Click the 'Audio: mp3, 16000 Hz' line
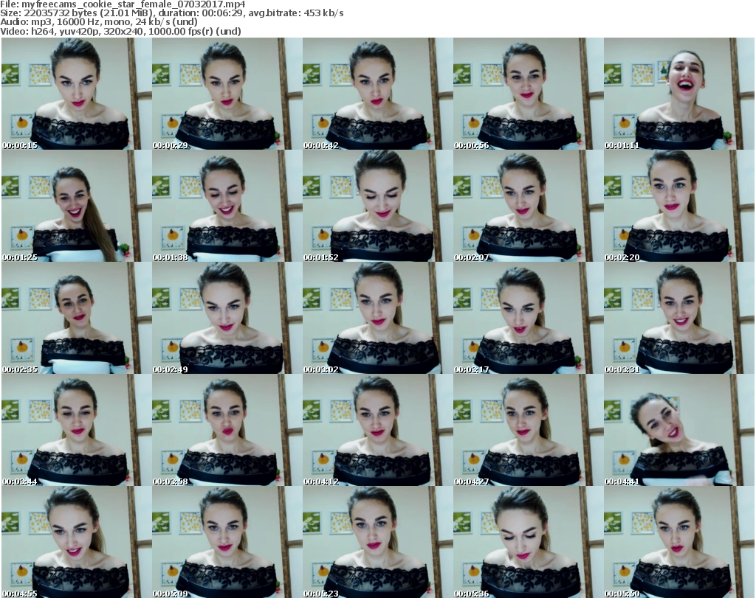 (99, 22)
